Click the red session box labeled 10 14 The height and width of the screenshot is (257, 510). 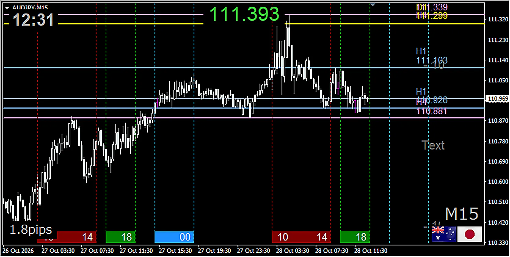click(301, 237)
